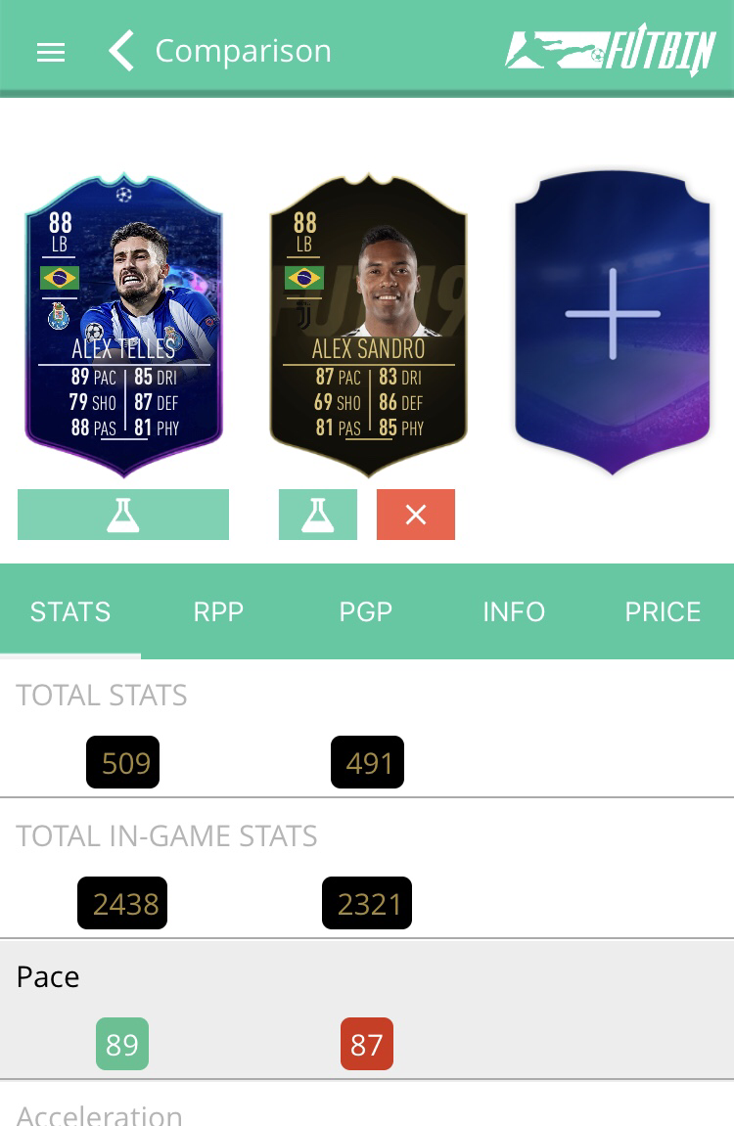
Task: Switch to the RPP tab
Action: [218, 611]
